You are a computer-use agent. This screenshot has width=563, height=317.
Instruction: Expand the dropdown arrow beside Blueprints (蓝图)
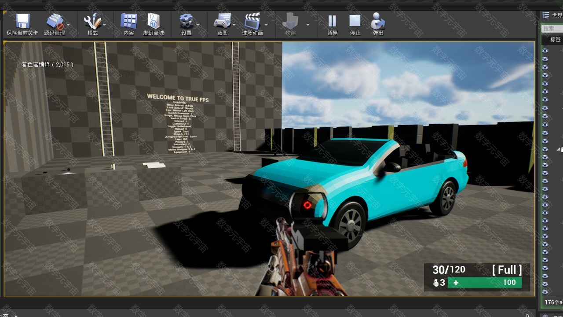[234, 25]
